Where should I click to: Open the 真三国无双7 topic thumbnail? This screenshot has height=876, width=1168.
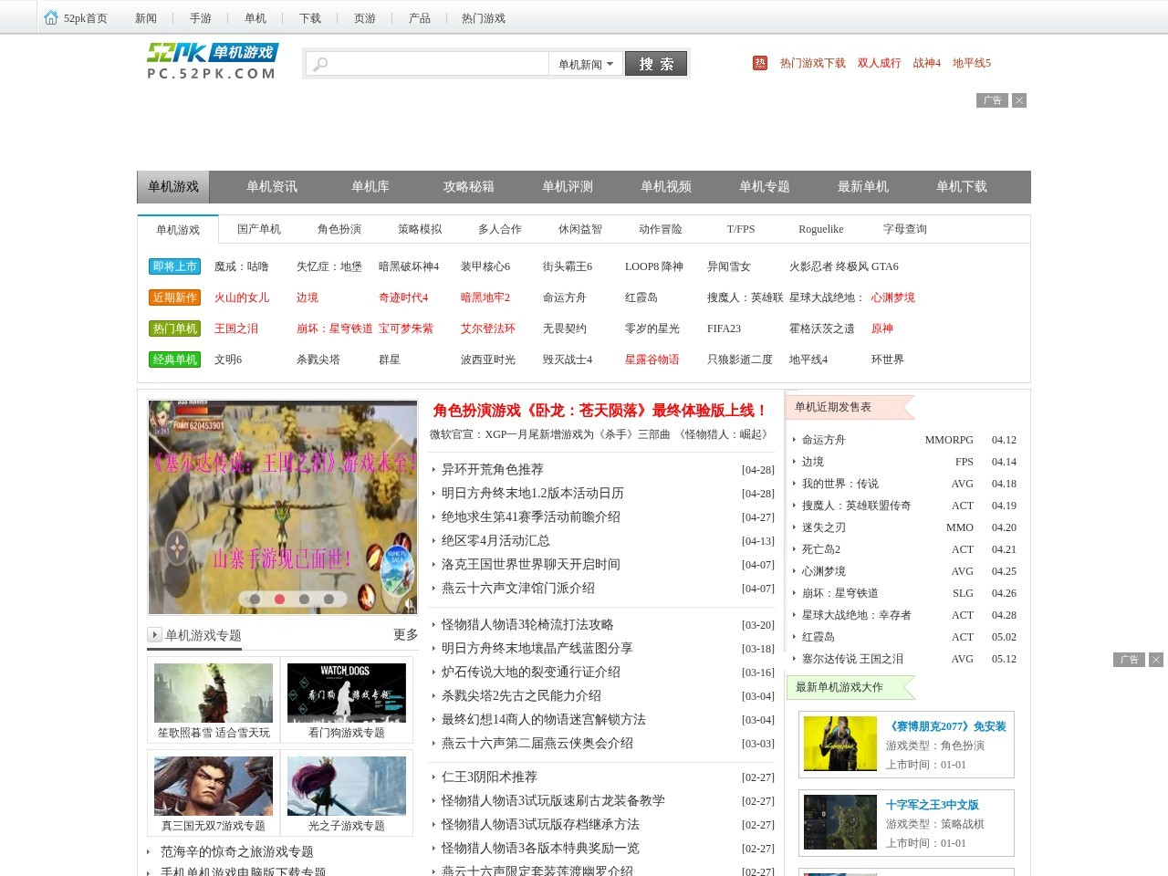[214, 786]
